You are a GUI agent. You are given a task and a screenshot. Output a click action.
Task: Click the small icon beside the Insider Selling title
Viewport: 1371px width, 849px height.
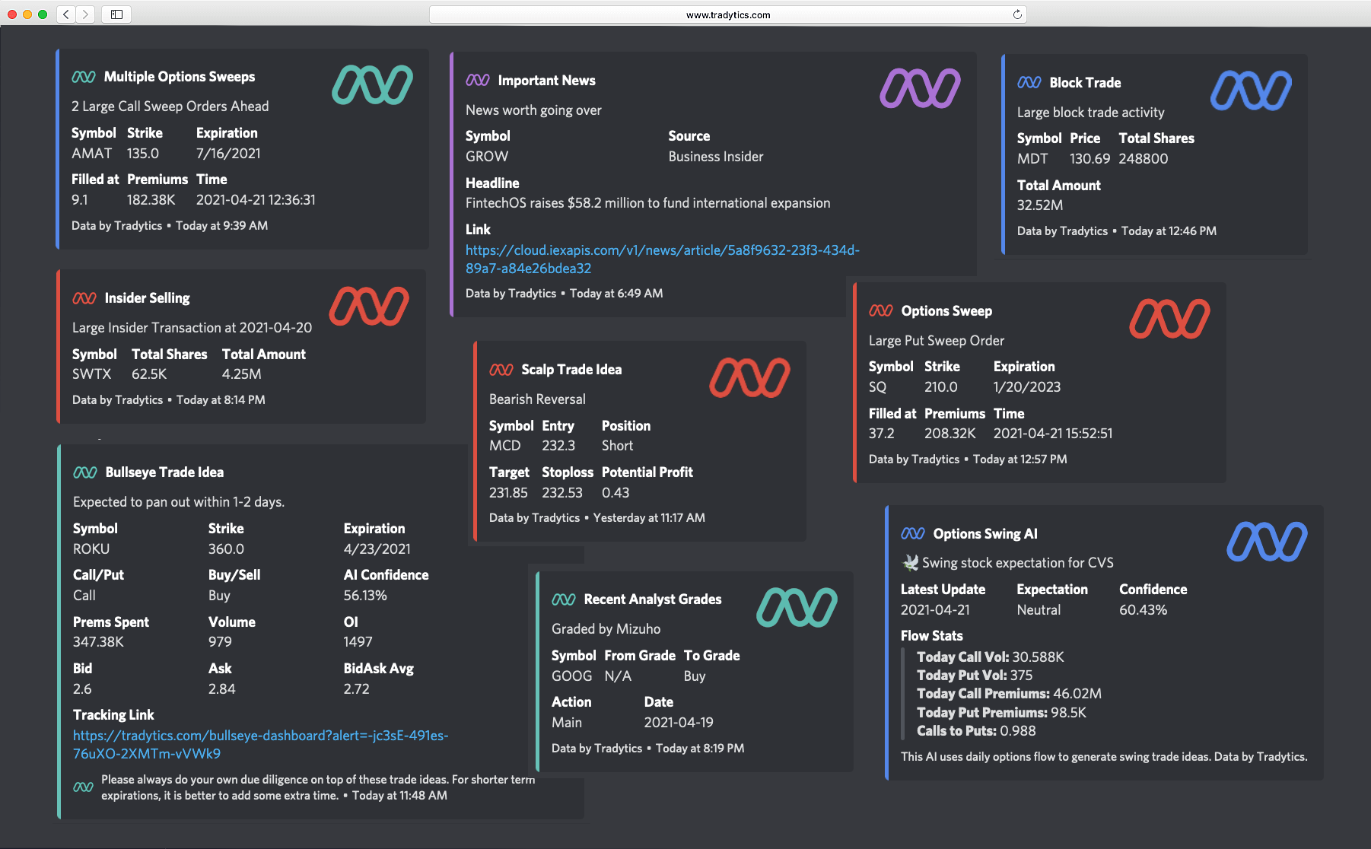[x=84, y=297]
